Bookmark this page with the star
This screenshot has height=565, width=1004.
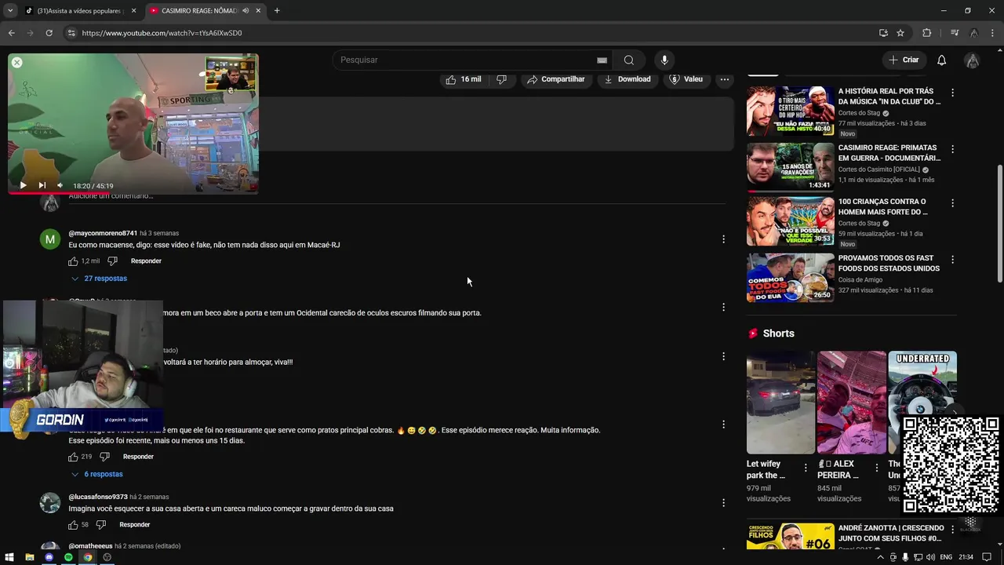(900, 33)
